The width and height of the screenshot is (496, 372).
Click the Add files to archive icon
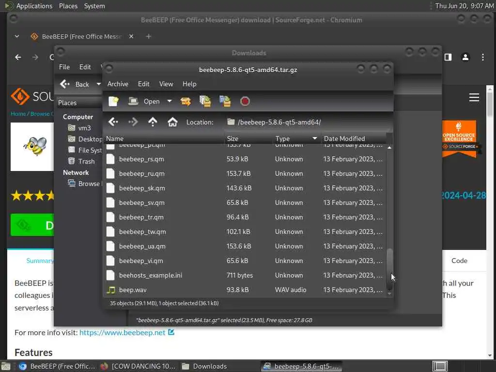205,101
